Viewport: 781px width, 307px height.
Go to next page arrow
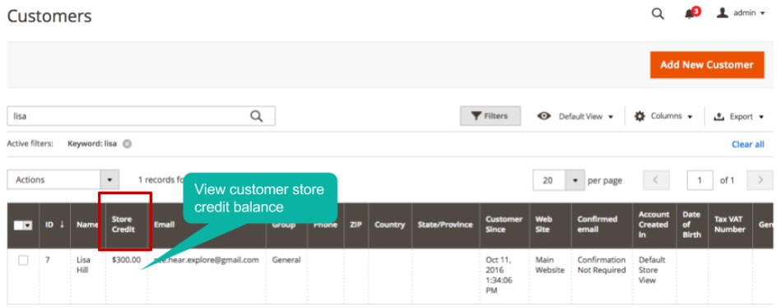(x=760, y=180)
